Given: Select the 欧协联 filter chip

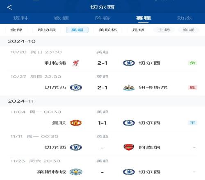Looking at the screenshot, I should point(47,30).
